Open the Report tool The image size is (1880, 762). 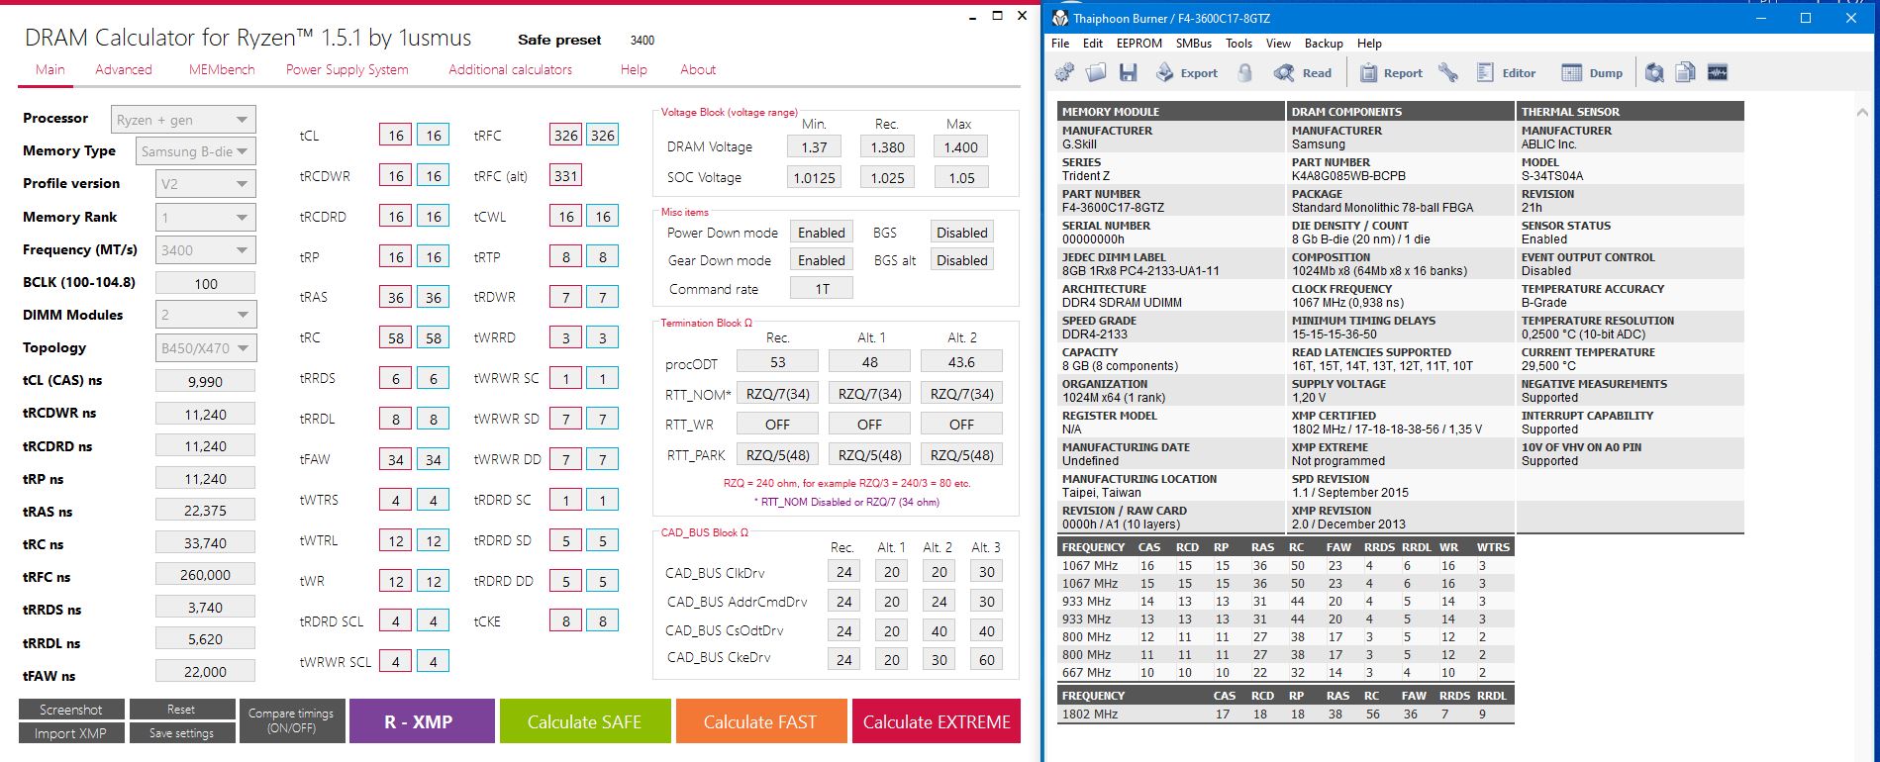coord(1391,72)
